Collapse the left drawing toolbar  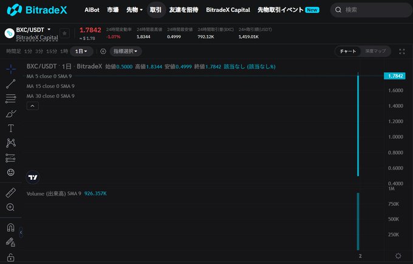[x=21, y=233]
